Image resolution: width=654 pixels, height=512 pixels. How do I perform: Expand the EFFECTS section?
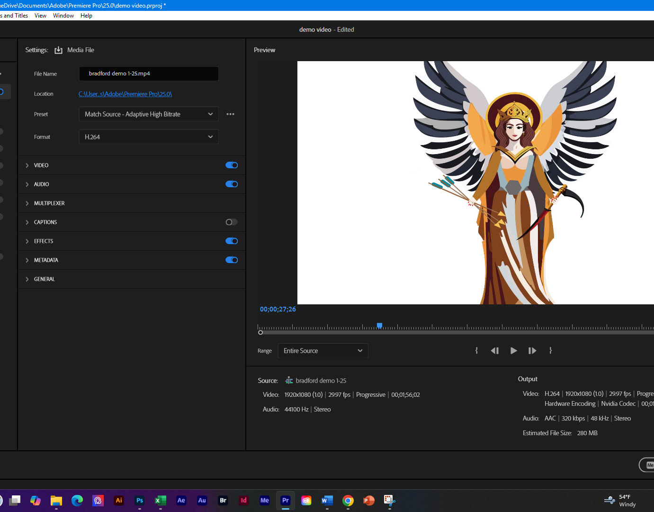[27, 241]
